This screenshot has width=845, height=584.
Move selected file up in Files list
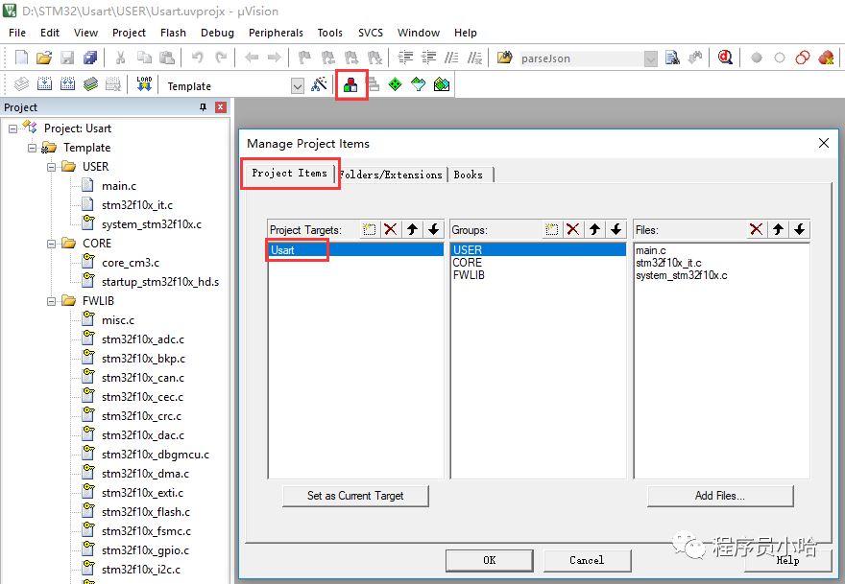pos(778,229)
